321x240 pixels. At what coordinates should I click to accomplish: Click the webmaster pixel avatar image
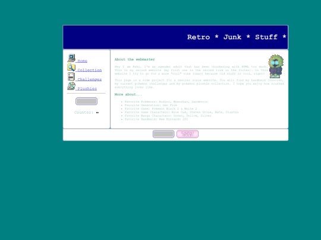click(276, 66)
